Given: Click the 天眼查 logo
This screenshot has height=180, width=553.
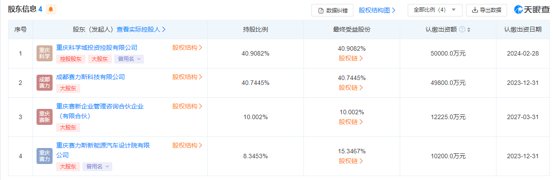Looking at the screenshot, I should [532, 10].
